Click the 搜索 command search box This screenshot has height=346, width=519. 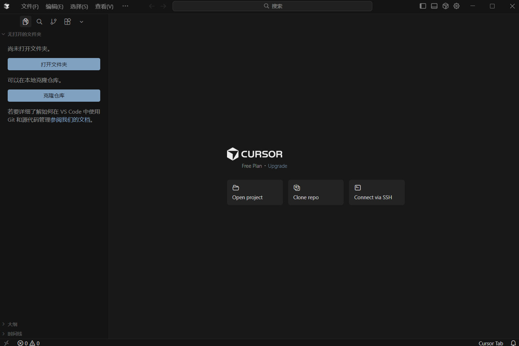pyautogui.click(x=272, y=6)
